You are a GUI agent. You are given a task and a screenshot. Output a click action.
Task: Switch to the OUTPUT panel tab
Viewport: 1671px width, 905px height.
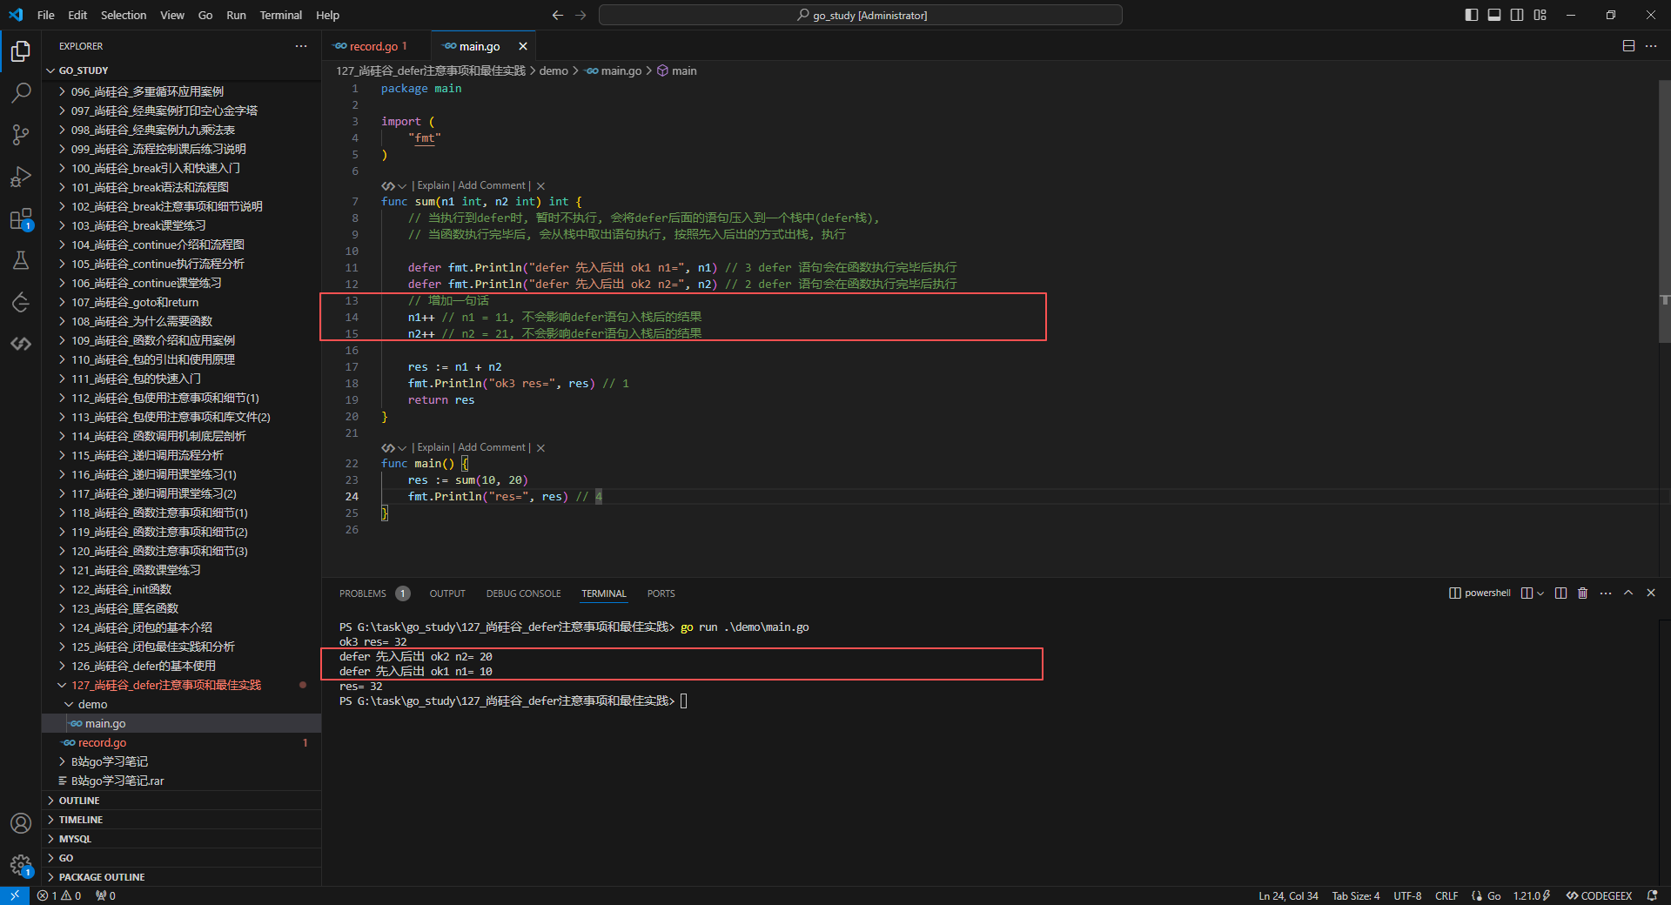click(x=447, y=593)
